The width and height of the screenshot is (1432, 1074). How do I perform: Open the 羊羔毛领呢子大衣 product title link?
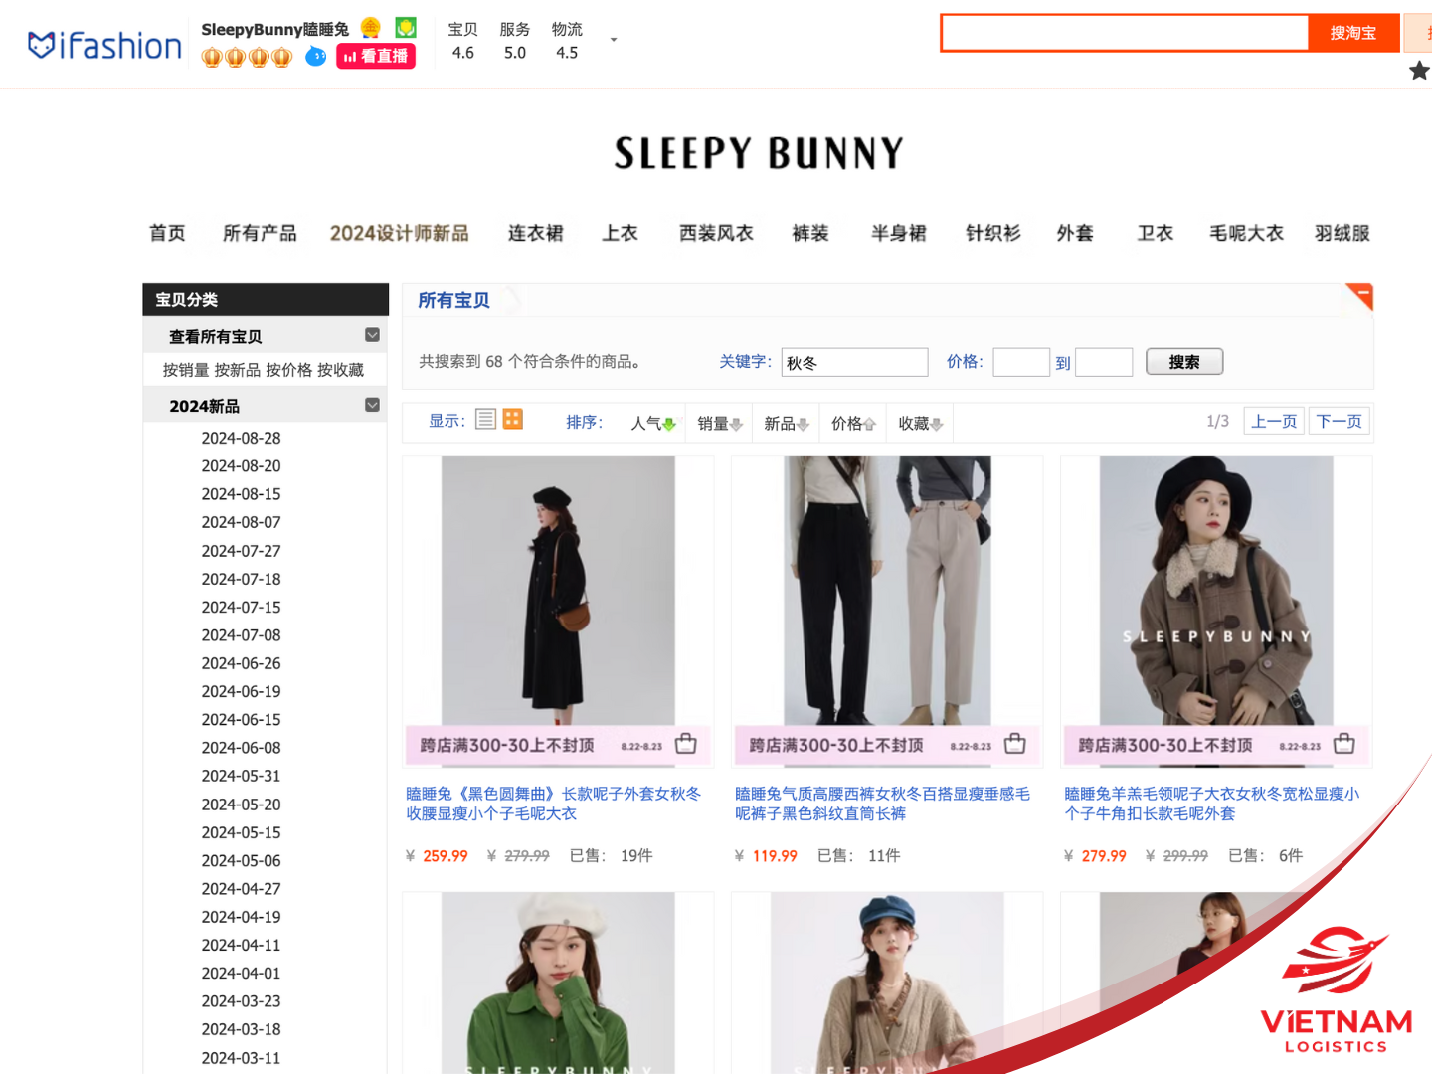[1211, 804]
